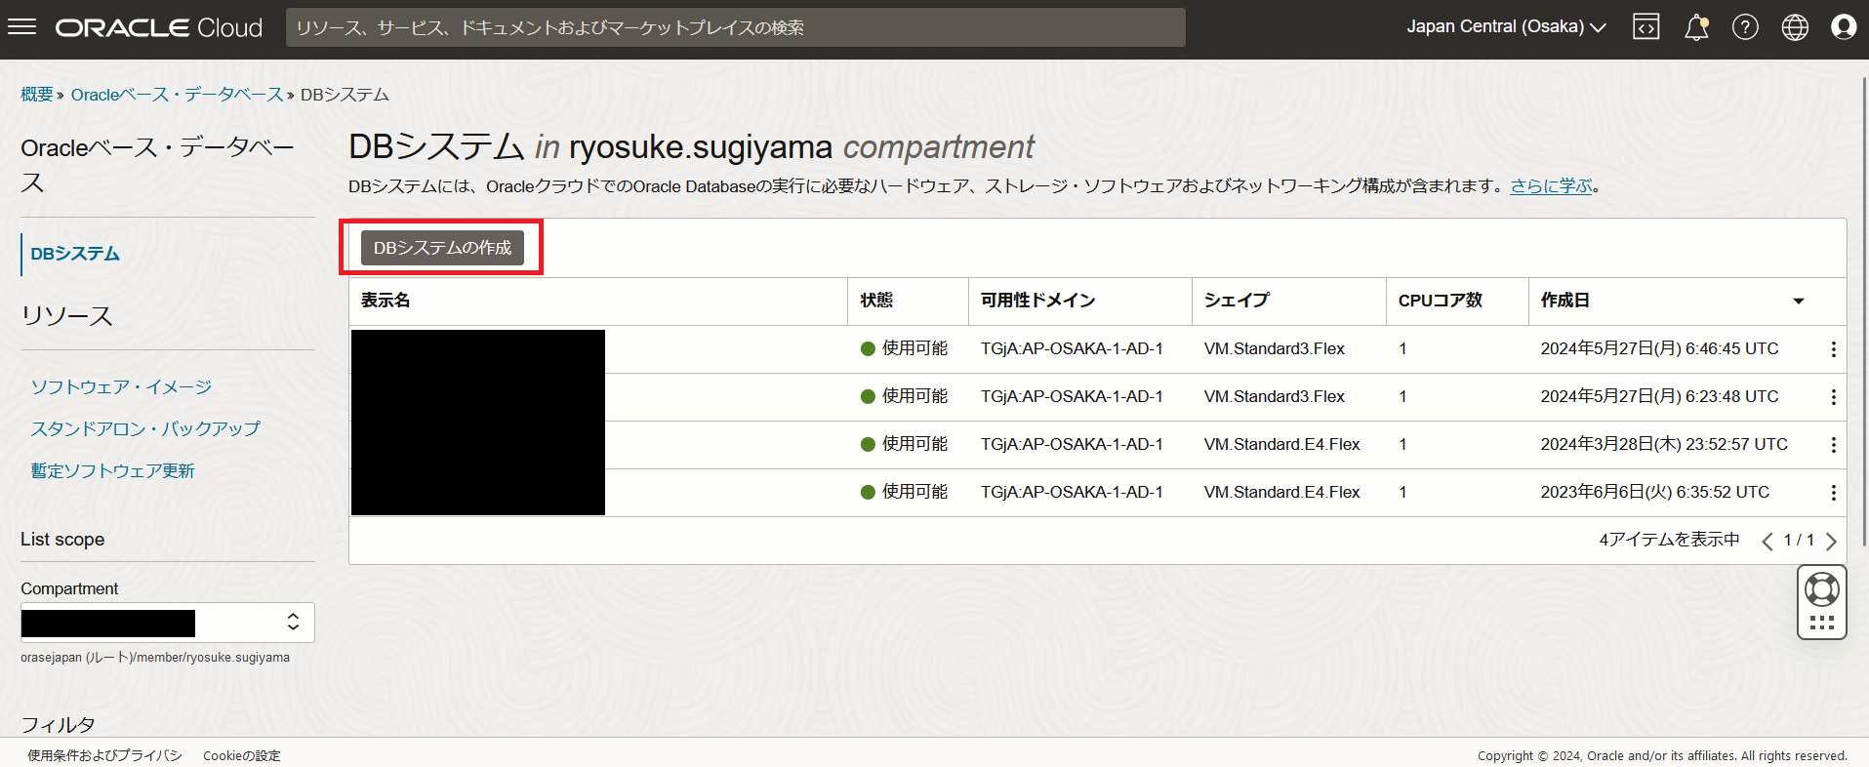The width and height of the screenshot is (1869, 767).
Task: Go to next page arrow in pagination
Action: click(x=1831, y=542)
